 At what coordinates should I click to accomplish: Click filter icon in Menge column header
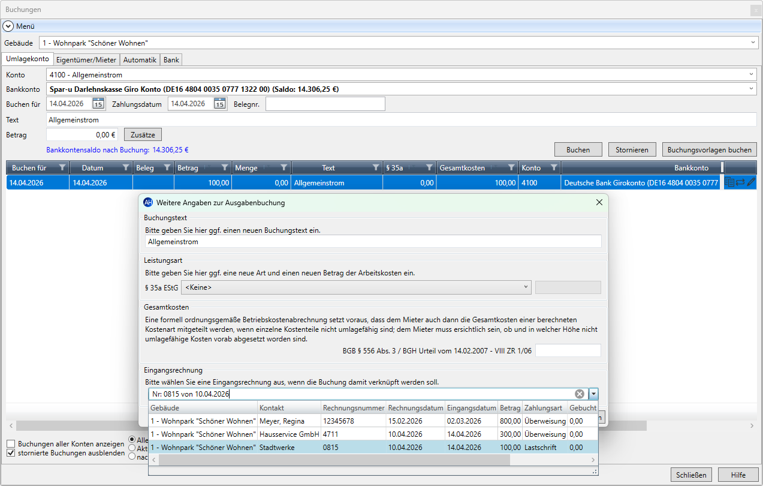tap(284, 168)
